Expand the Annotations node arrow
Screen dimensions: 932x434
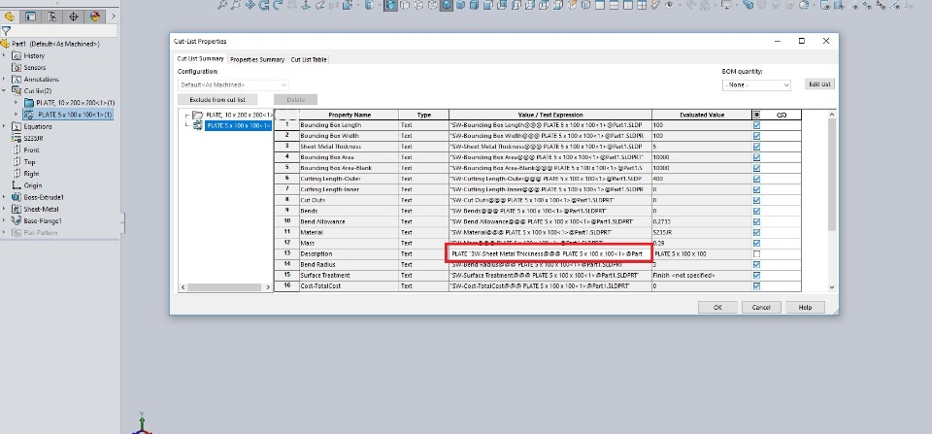pyautogui.click(x=4, y=79)
